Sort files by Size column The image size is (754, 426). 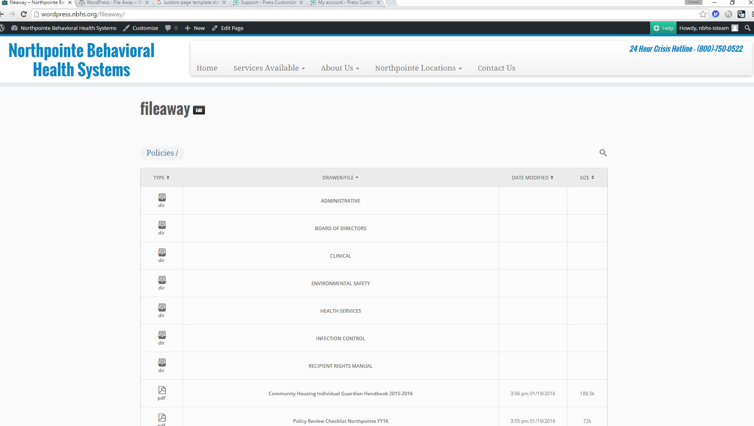coord(587,177)
